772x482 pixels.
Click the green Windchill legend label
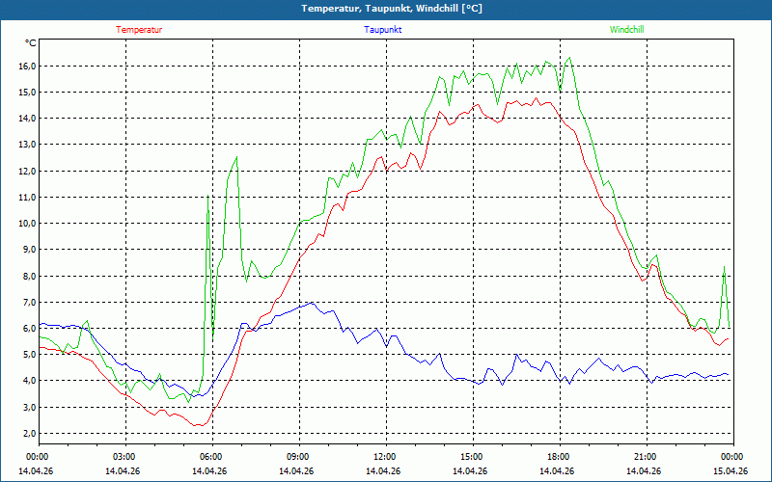coord(626,30)
